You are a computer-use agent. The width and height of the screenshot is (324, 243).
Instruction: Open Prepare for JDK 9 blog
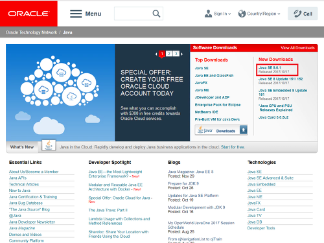183,183
